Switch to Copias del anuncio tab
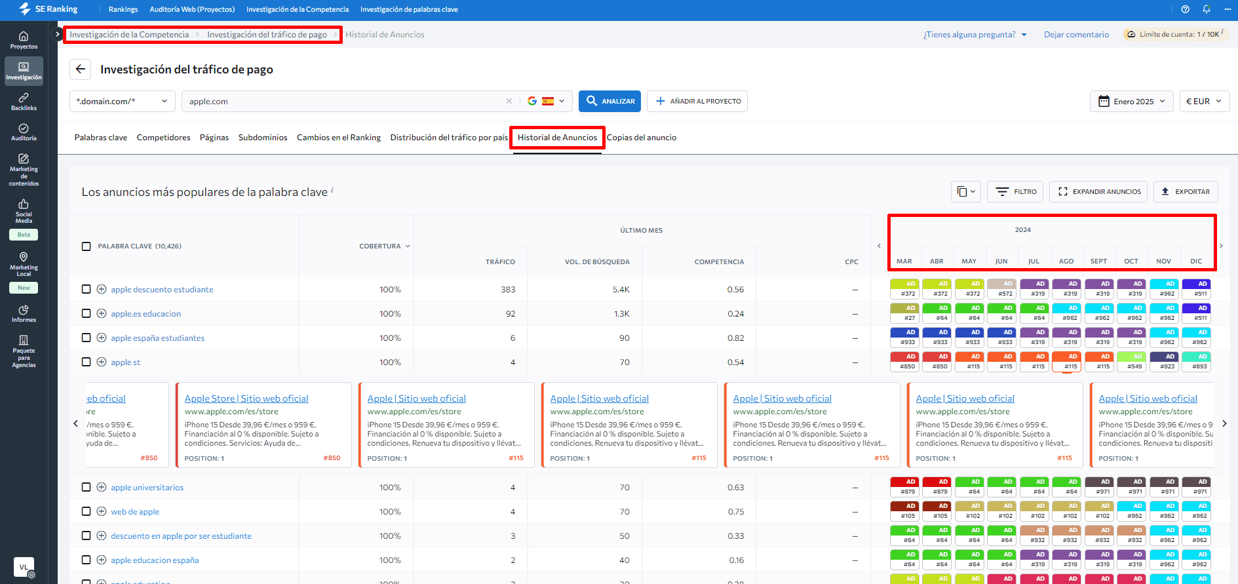 pyautogui.click(x=642, y=138)
